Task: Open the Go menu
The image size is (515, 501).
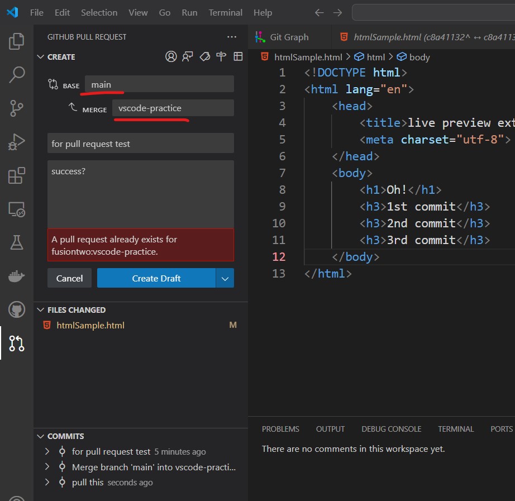Action: 165,12
